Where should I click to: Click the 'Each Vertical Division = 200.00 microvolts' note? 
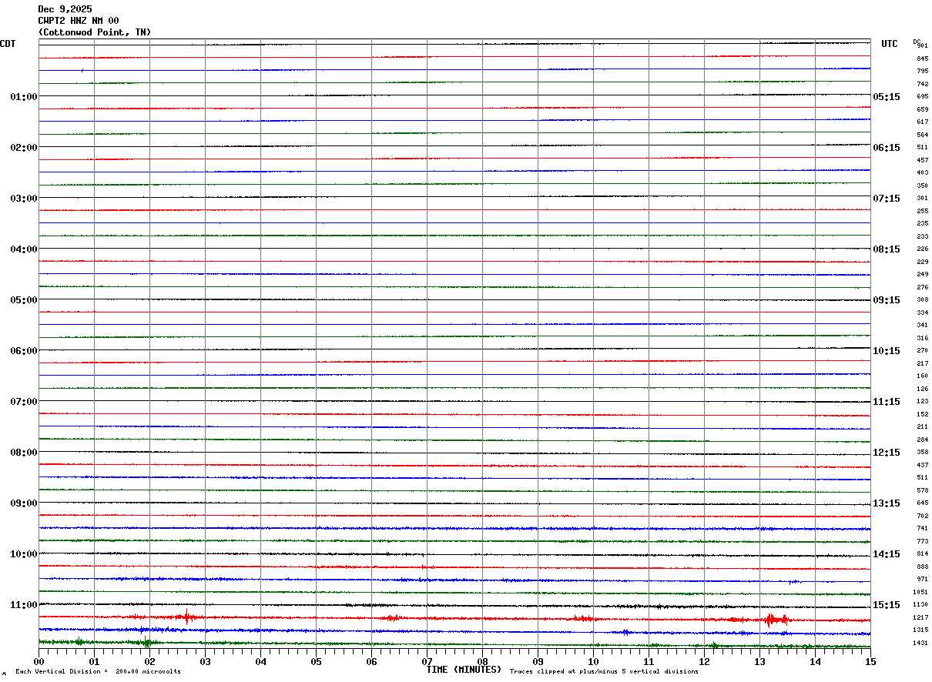(x=98, y=672)
